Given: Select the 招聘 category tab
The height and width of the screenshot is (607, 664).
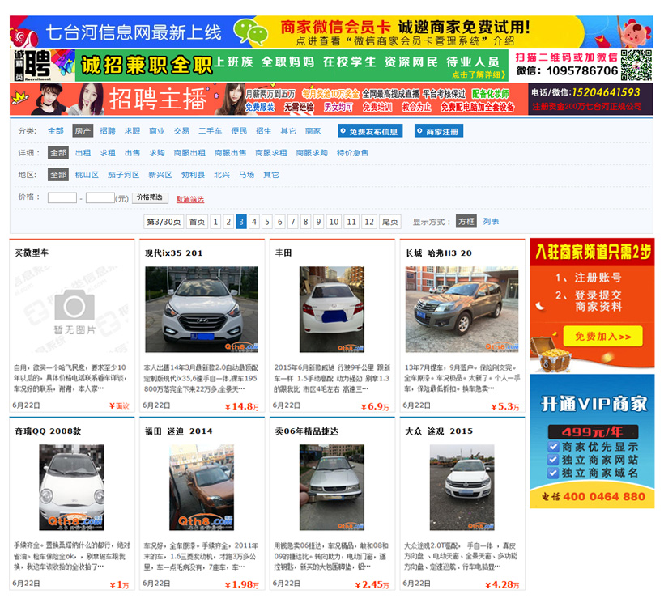Looking at the screenshot, I should click(x=108, y=131).
